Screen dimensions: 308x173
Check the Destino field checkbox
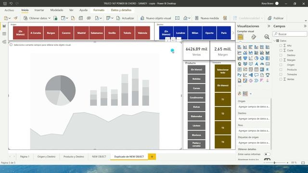(281, 55)
